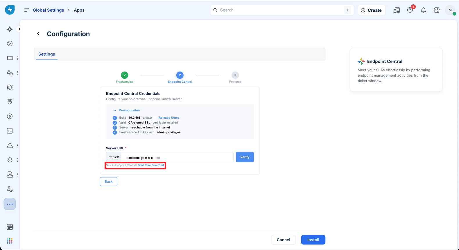Open the marketplace store icon

coord(437,10)
